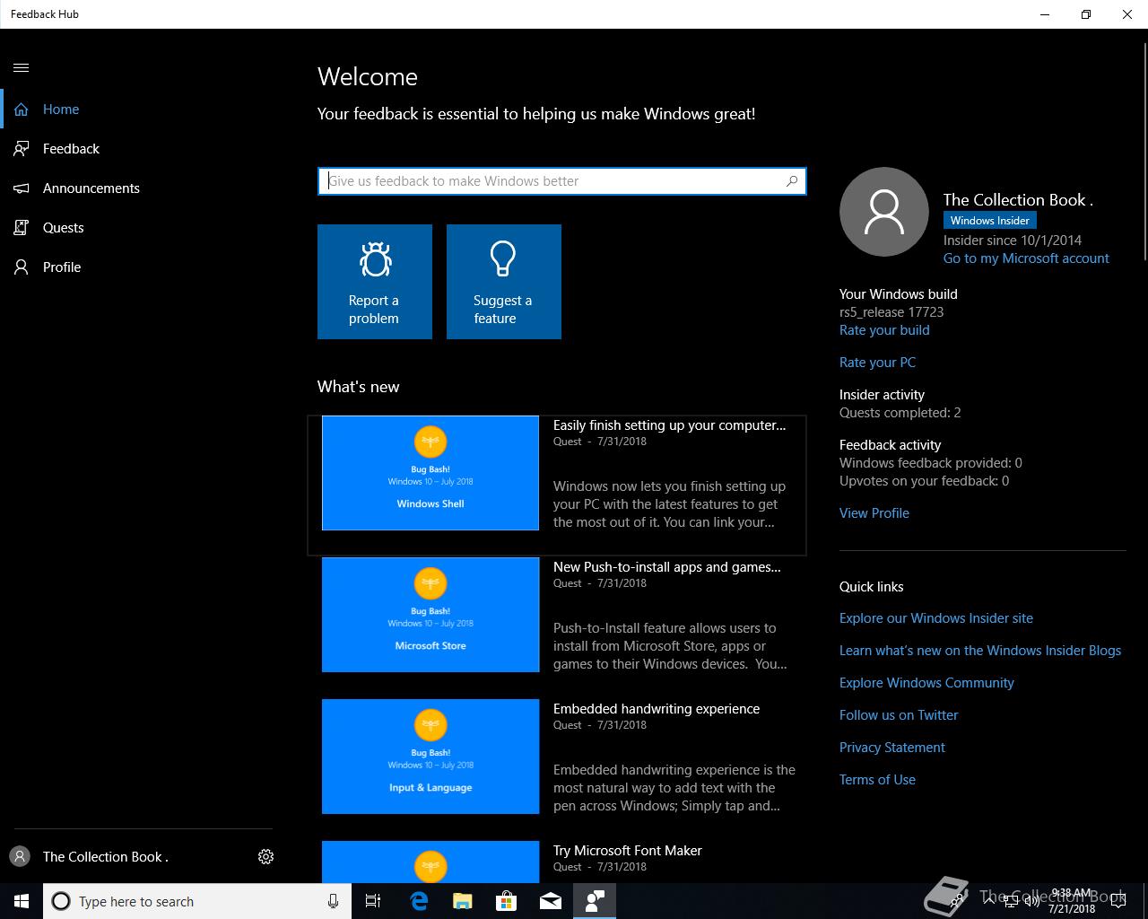Open quest Embedded handwriting experience
Viewport: 1148px width, 919px height.
pos(657,709)
